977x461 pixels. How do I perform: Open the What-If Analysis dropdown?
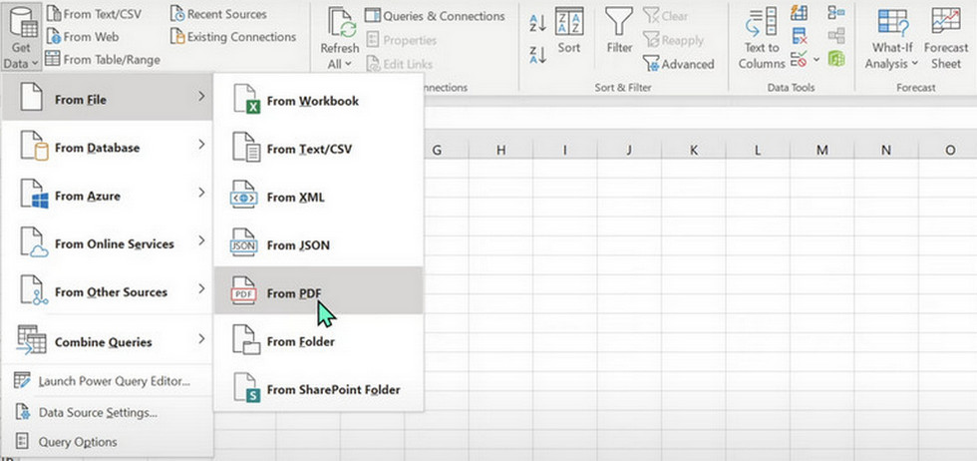[891, 39]
